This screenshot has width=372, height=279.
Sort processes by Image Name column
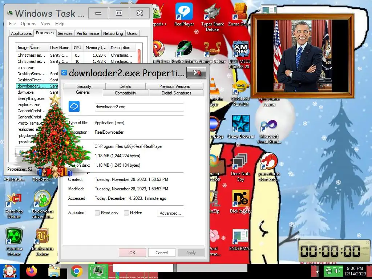click(x=32, y=48)
